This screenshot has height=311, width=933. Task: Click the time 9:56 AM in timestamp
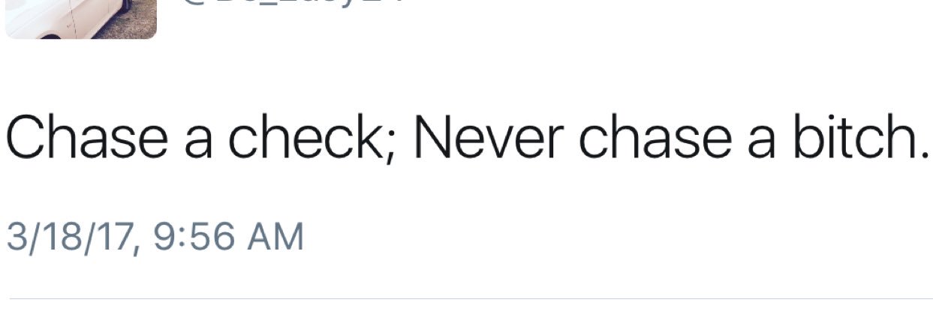(228, 237)
